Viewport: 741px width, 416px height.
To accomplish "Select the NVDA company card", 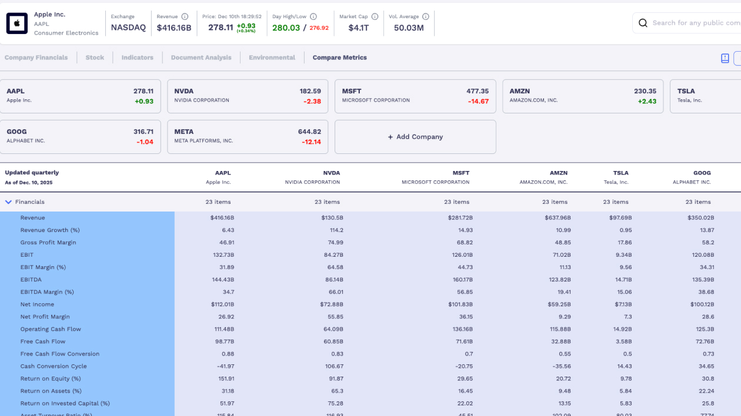I will tap(248, 96).
